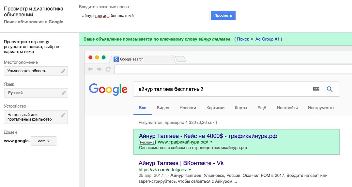Image resolution: width=352 pixels, height=187 pixels.
Task: Click the browser back arrow icon
Action: coord(90,69)
